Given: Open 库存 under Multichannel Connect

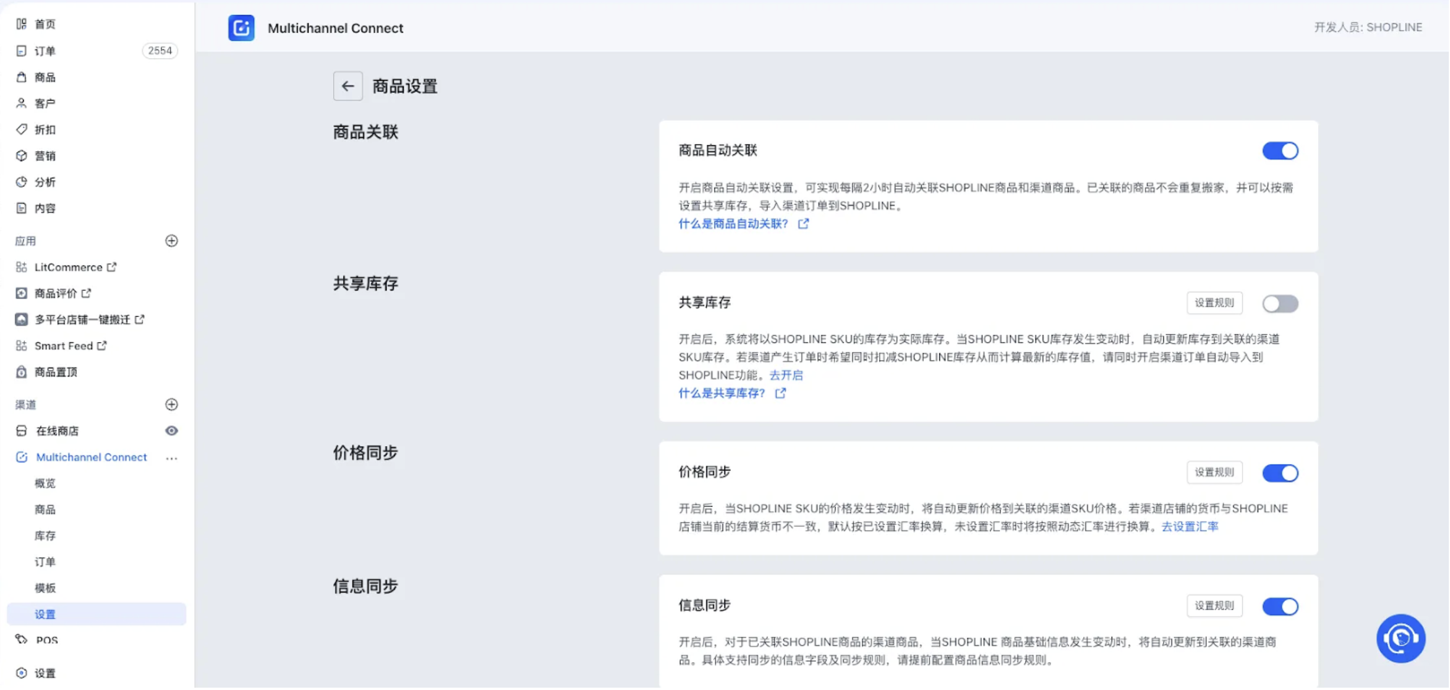Looking at the screenshot, I should (x=45, y=536).
